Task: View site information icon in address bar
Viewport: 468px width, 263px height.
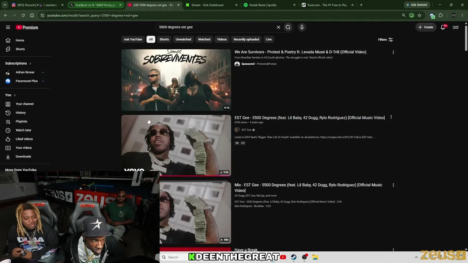Action: click(42, 15)
